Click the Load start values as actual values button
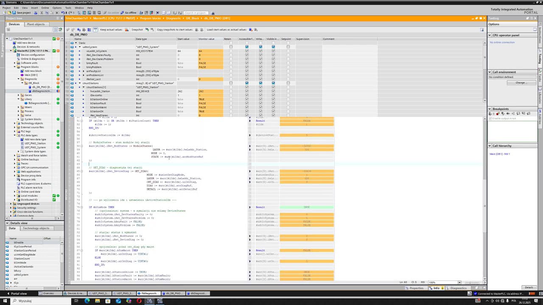This screenshot has width=543, height=305. click(x=227, y=30)
